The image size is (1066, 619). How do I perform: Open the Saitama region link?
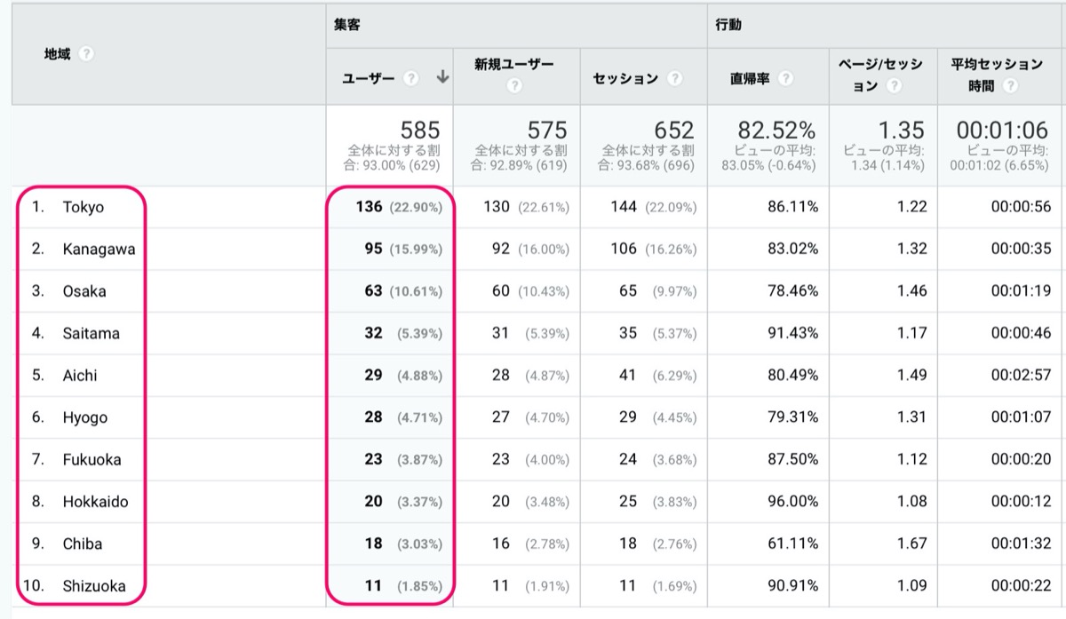[91, 333]
